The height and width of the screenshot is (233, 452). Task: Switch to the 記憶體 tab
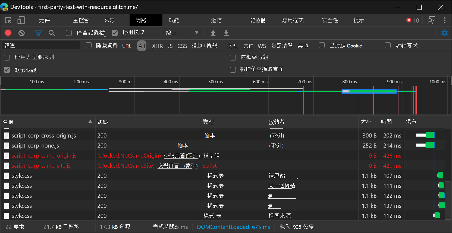coord(258,20)
